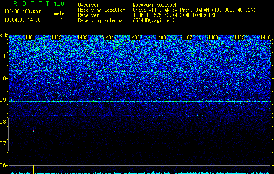
Task: Click receiver ICOM IC-575 frequency text
Action: [175, 15]
